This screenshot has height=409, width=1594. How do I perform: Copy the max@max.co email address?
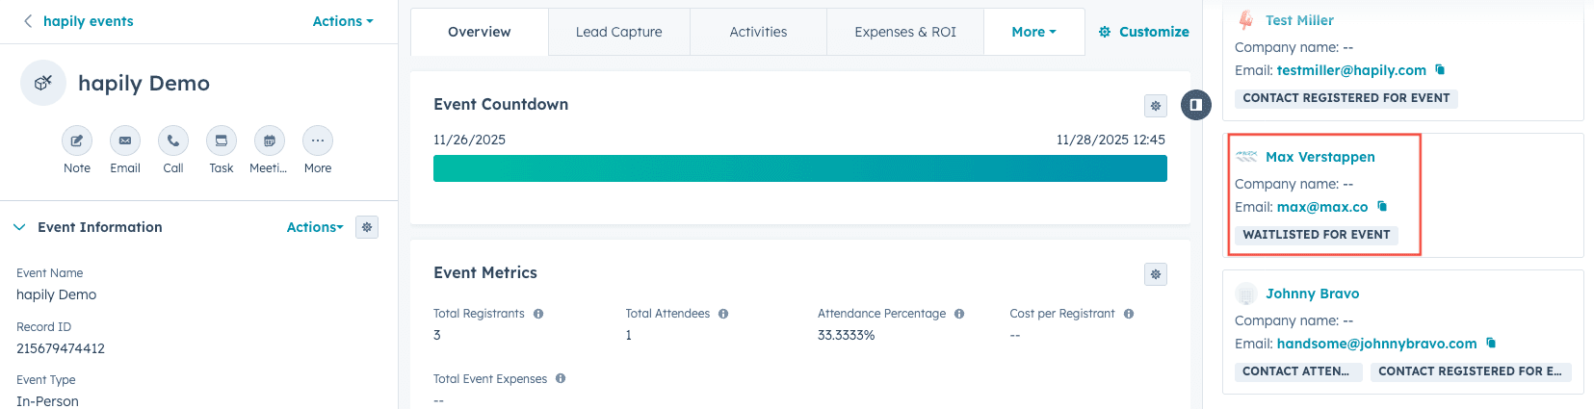[x=1382, y=206]
